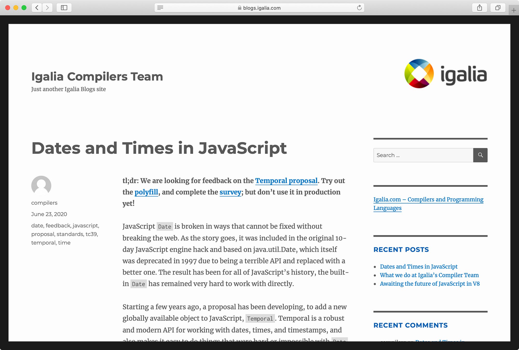Open the feedback tag
Image resolution: width=519 pixels, height=350 pixels.
[x=58, y=226]
